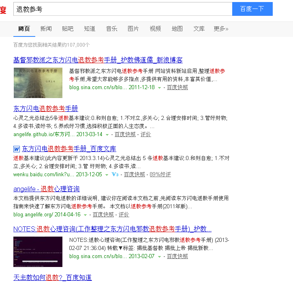Switch to the 新闻 tab

pyautogui.click(x=46, y=29)
